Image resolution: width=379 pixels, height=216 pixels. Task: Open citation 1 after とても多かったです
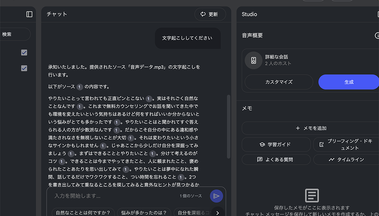click(117, 122)
